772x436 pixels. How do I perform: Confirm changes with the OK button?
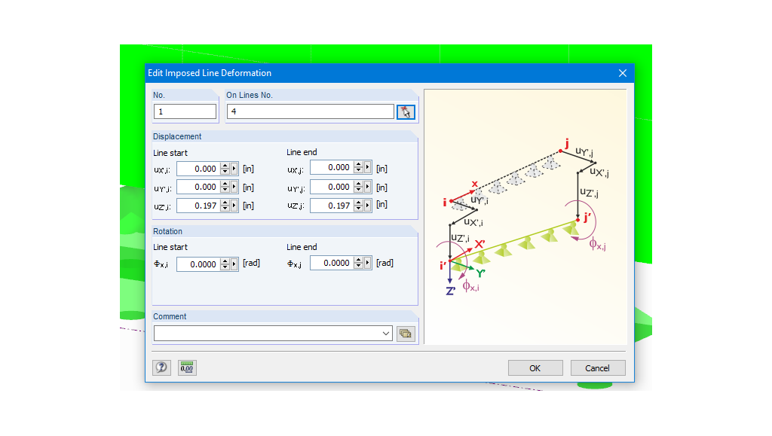[535, 367]
